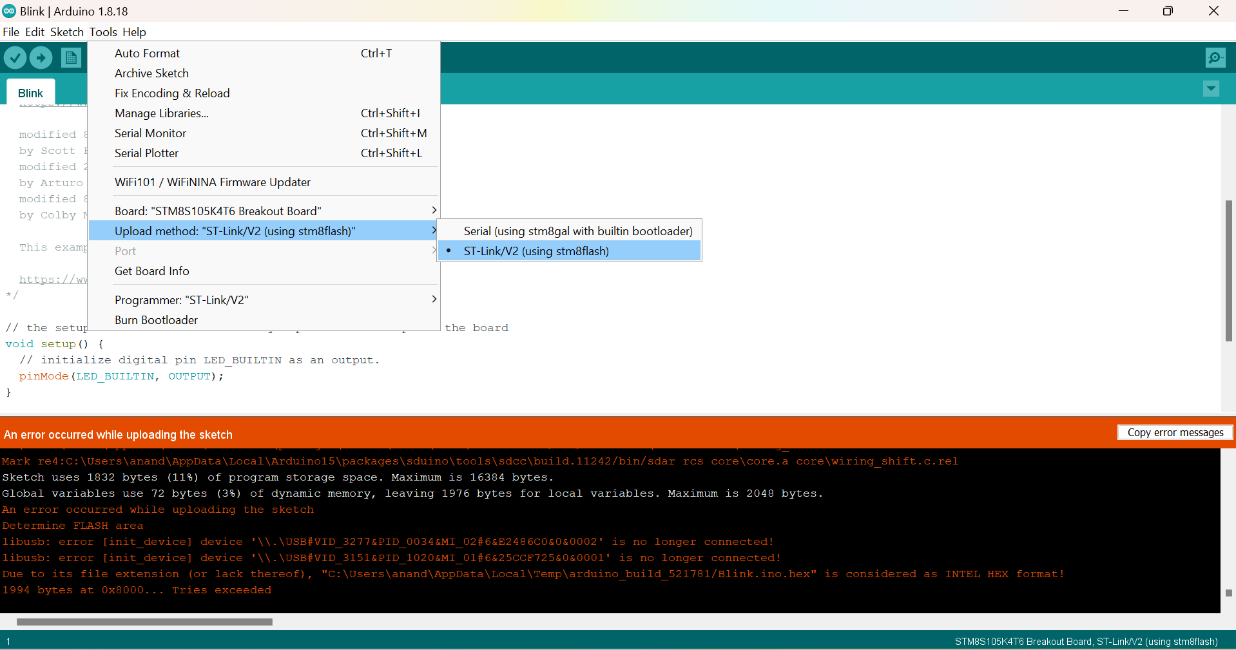Click the 'Global variables use 72 bytes' line
Image resolution: width=1236 pixels, height=650 pixels.
[412, 493]
